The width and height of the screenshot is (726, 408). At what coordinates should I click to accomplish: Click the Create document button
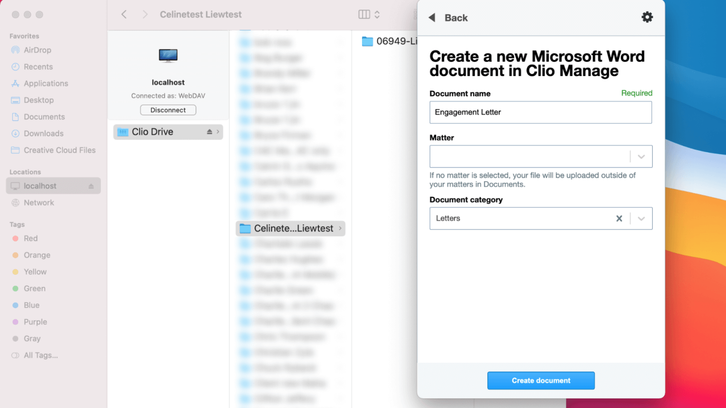541,381
